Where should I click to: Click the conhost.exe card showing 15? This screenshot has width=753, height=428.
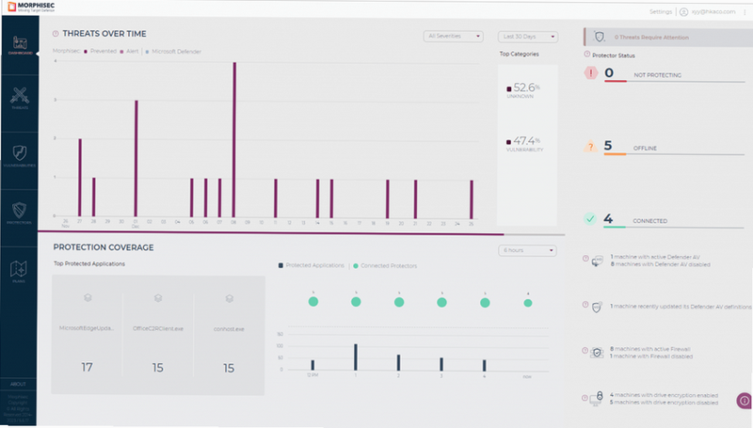229,335
